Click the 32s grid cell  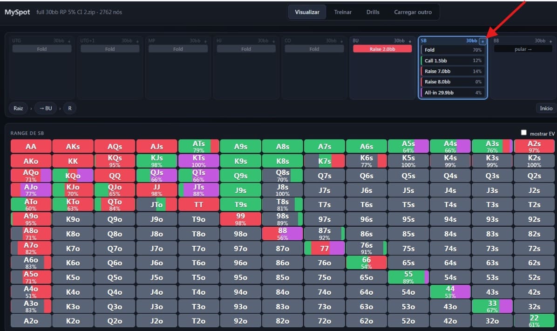(534, 306)
